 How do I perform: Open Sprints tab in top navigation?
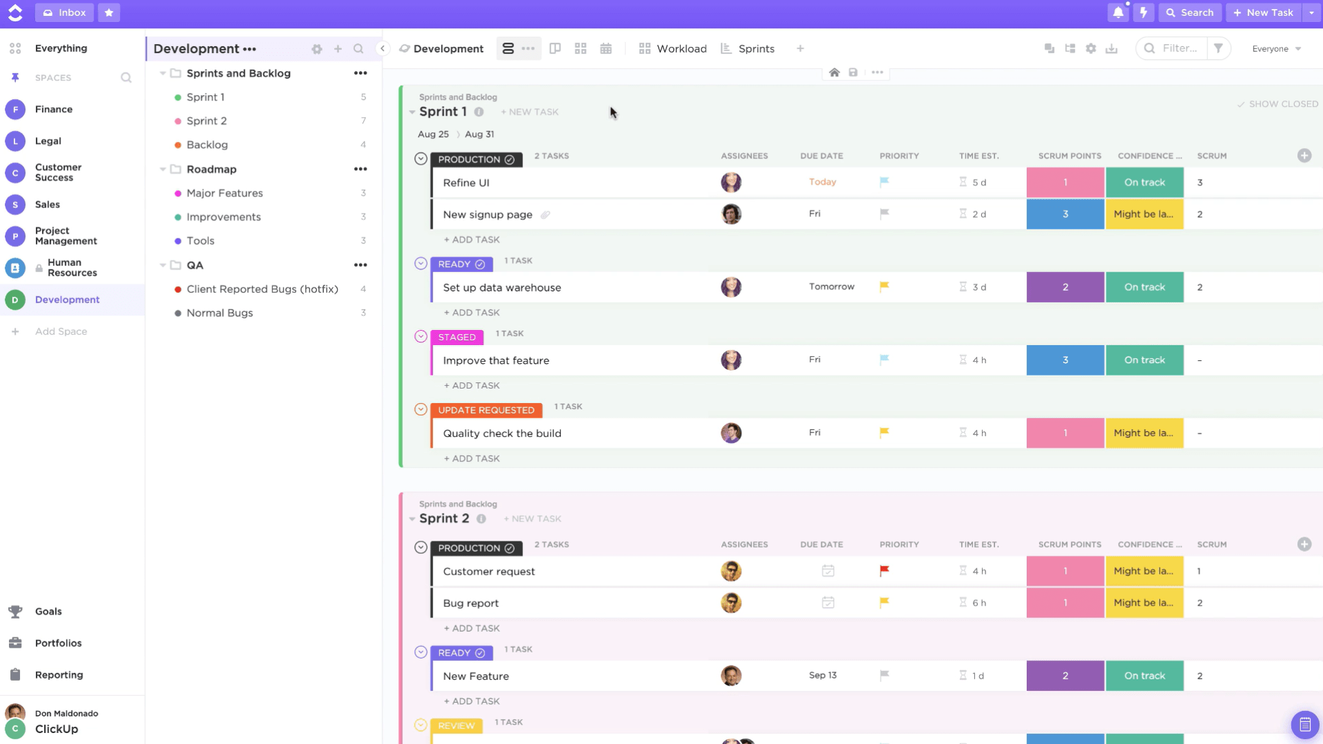[x=755, y=48]
